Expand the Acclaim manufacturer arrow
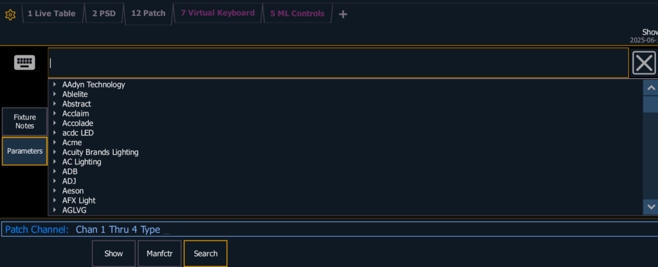Viewport: 658px width, 267px height. [x=55, y=113]
